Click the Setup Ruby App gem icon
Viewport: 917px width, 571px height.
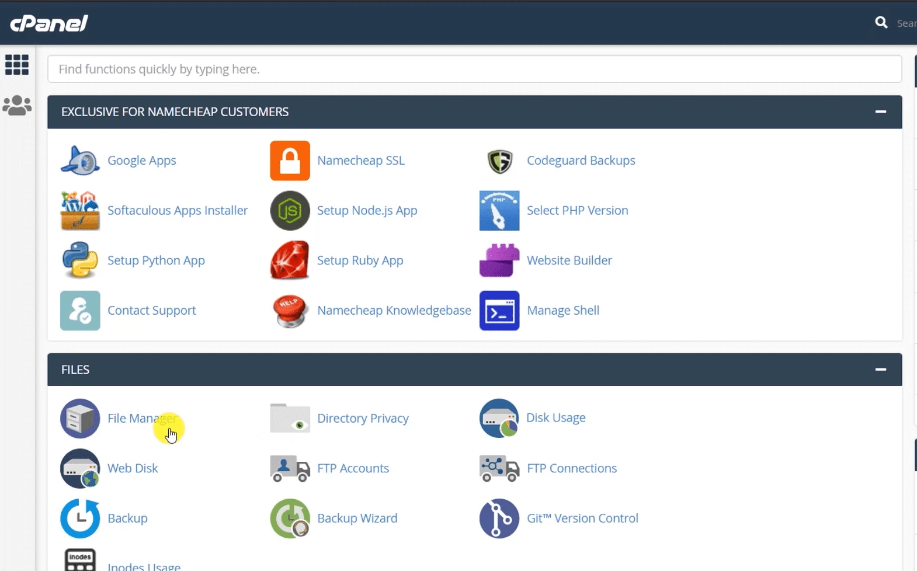click(290, 260)
